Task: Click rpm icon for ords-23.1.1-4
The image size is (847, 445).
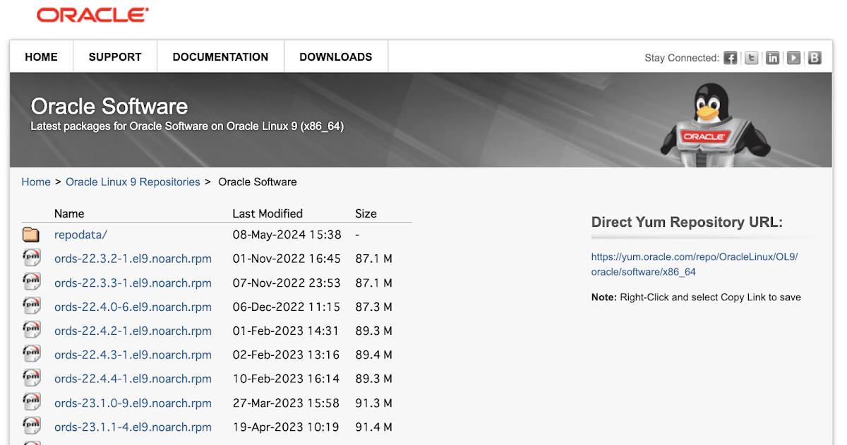Action: pos(31,426)
